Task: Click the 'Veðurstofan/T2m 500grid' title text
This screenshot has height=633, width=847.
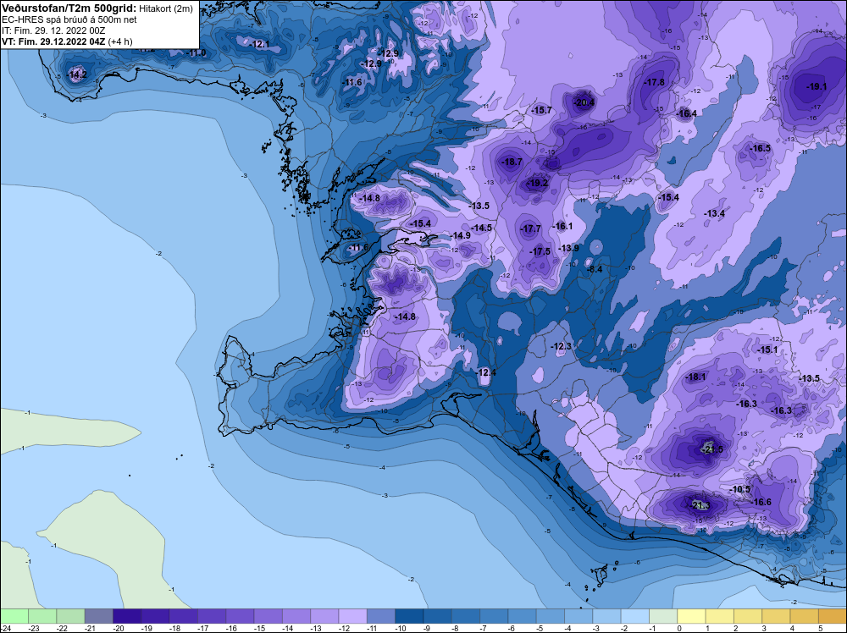Action: click(x=69, y=8)
